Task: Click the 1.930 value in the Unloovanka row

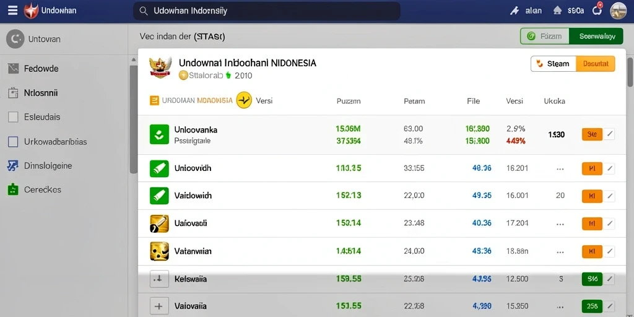Action: pos(557,134)
